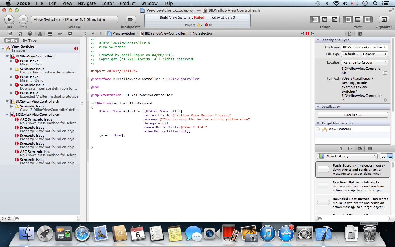This screenshot has width=395, height=247.
Task: Enable View Switcher target membership checkbox
Action: (318, 129)
